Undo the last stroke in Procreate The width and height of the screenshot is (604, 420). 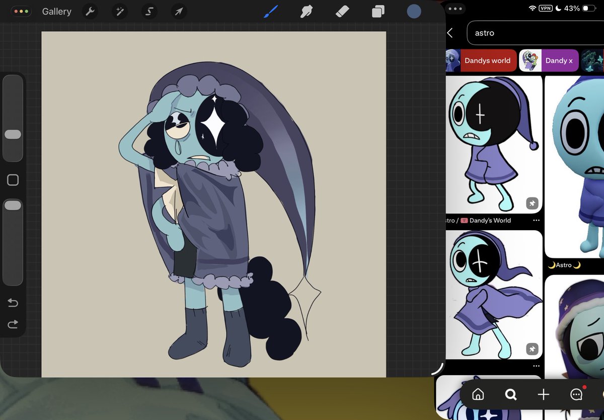point(13,303)
